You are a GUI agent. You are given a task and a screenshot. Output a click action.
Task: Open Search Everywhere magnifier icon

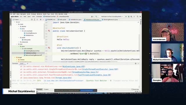pos(137,17)
